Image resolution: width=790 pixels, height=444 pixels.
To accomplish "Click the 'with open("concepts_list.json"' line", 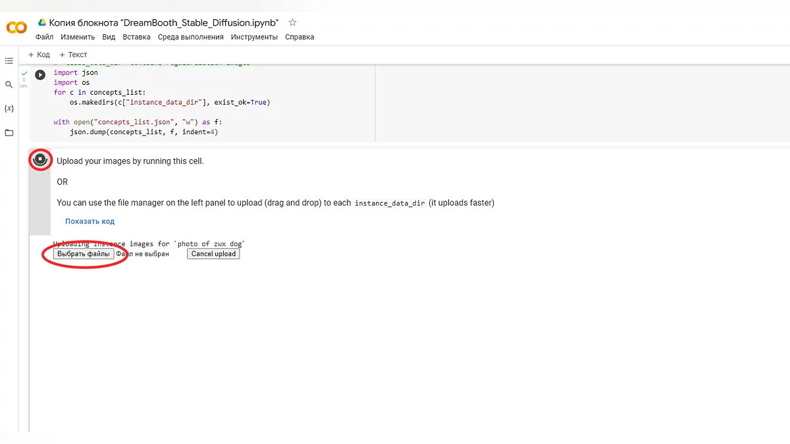I will (138, 122).
